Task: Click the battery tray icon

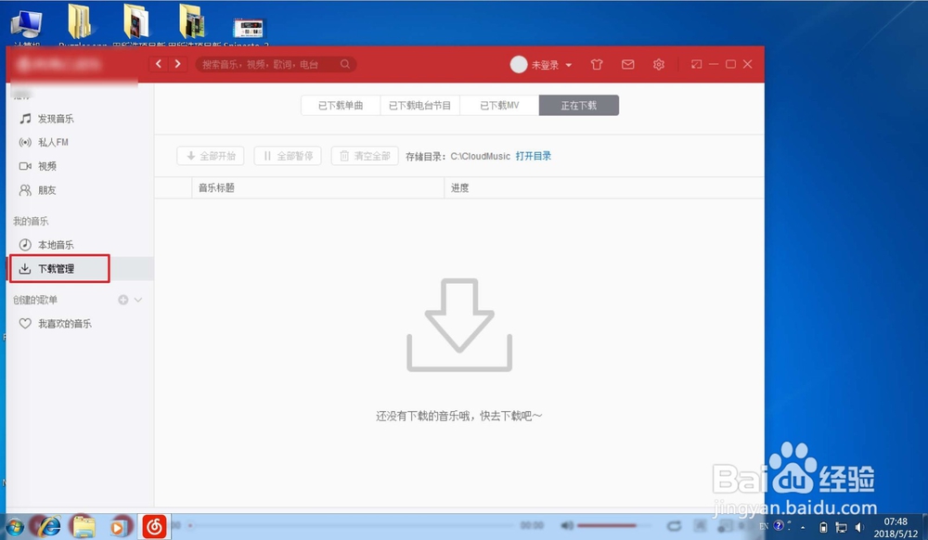Action: 822,527
